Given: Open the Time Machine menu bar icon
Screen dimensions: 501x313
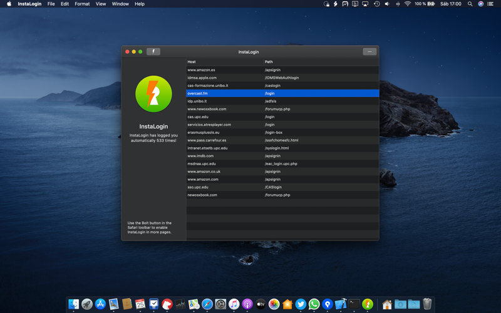Looking at the screenshot, I should [376, 4].
